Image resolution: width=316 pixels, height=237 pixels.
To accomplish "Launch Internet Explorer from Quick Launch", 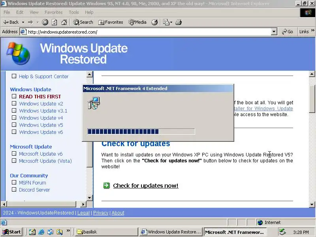I will point(41,232).
